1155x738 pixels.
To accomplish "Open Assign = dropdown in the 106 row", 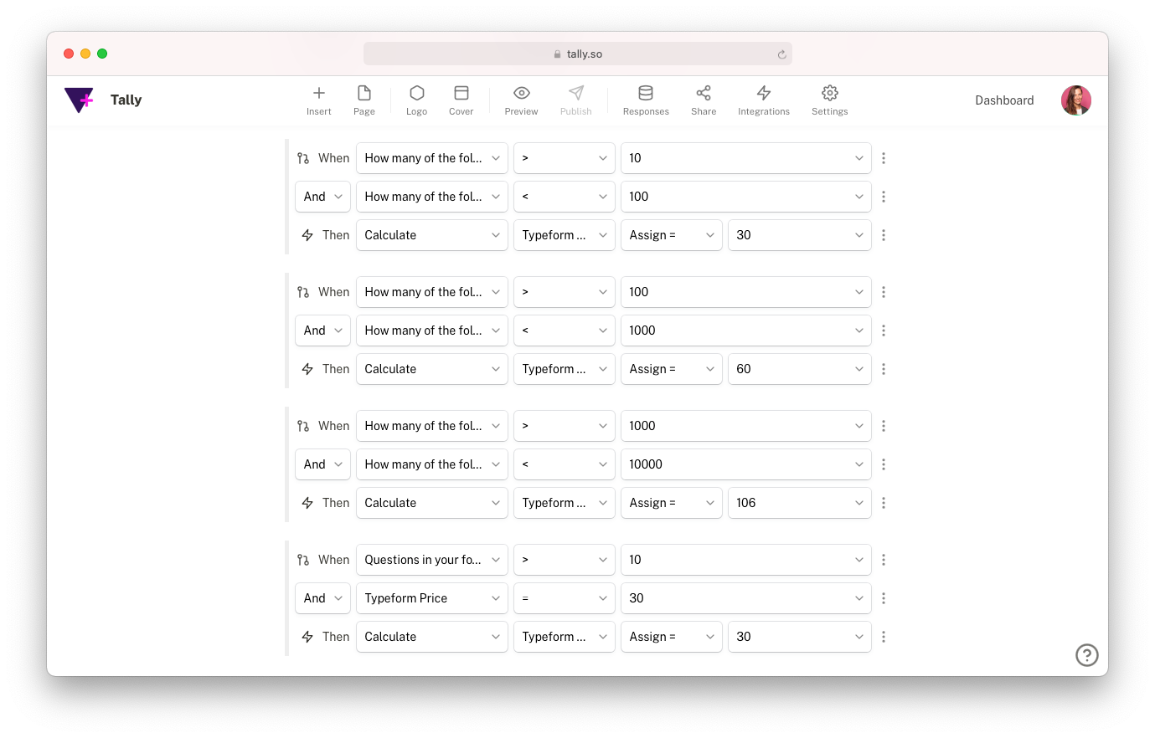I will click(x=671, y=503).
